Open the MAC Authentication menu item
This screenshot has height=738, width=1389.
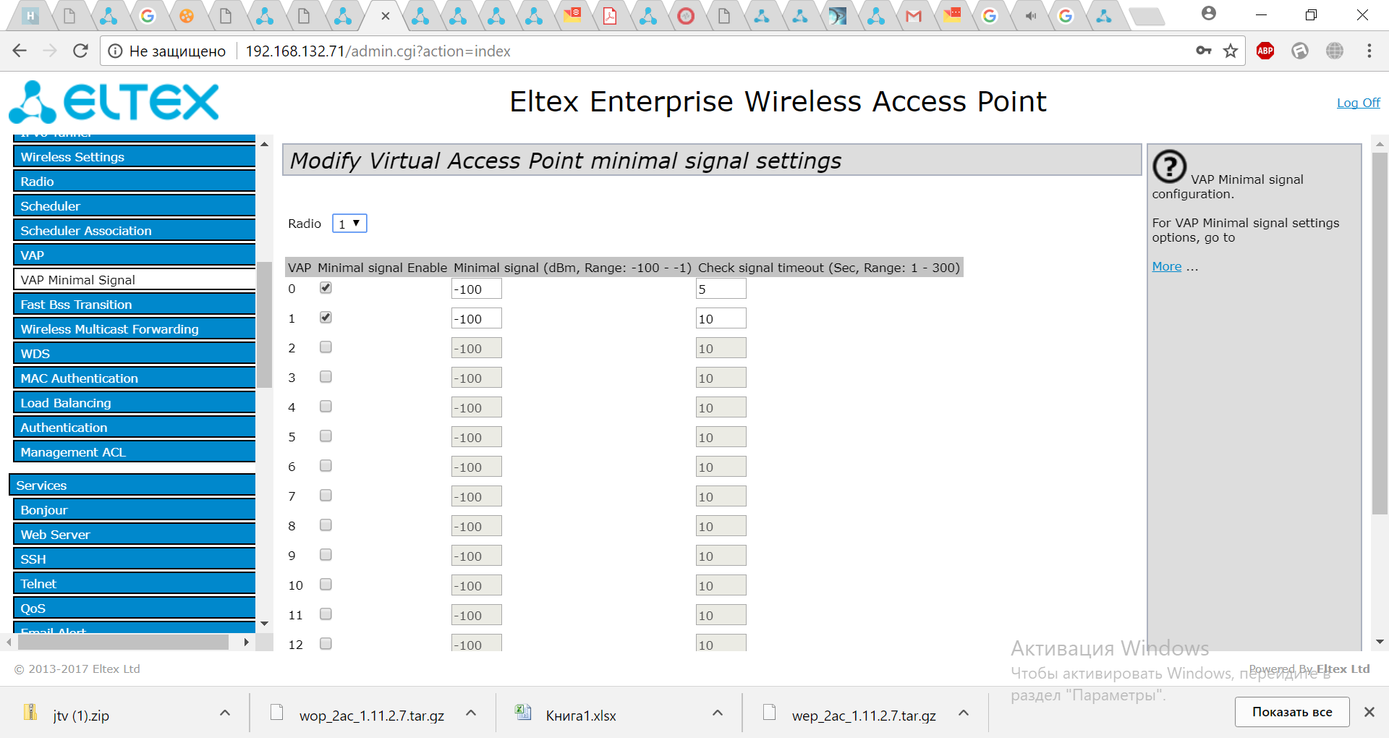click(135, 378)
